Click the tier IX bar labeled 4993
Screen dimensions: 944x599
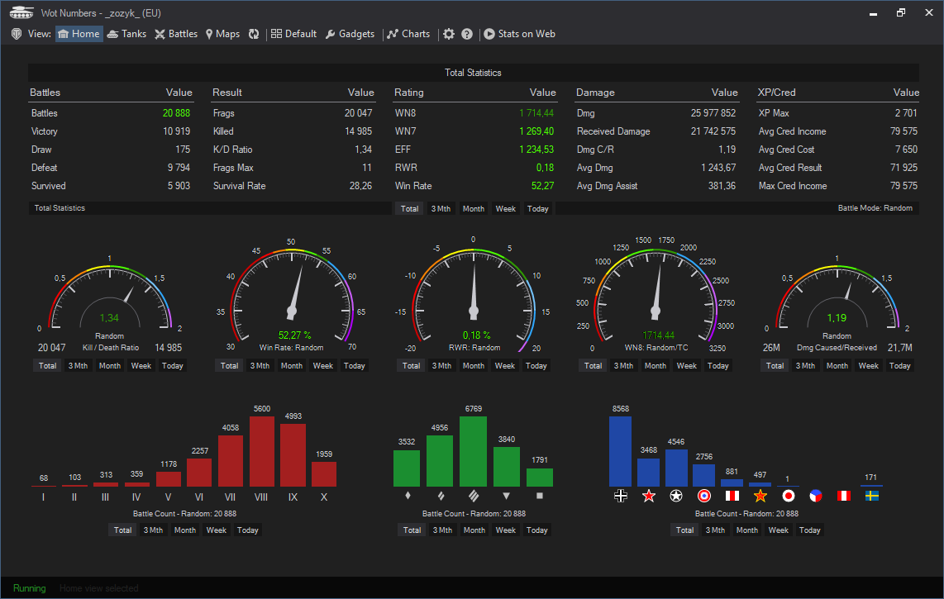click(293, 455)
